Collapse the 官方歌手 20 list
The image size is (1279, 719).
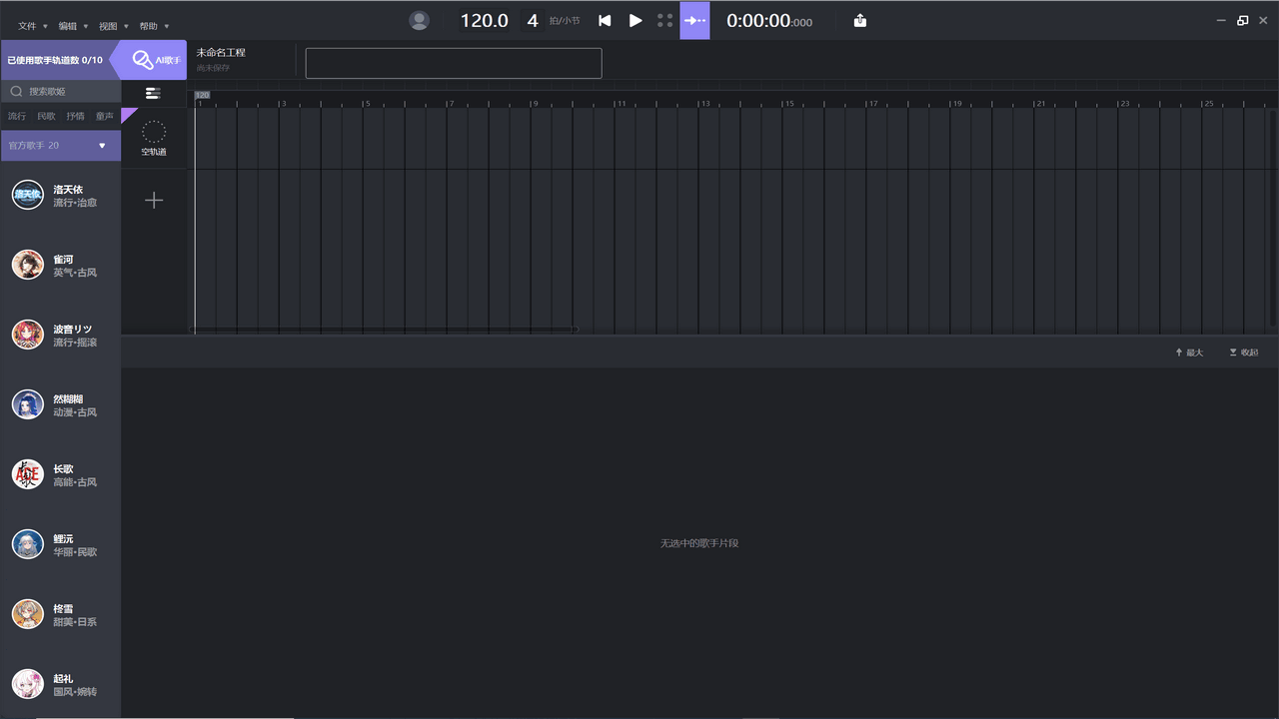(x=102, y=146)
